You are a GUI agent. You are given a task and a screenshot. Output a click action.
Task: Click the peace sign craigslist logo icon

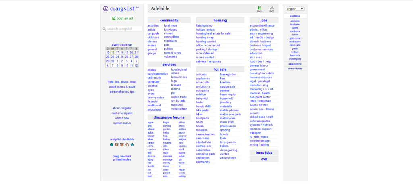(106, 9)
